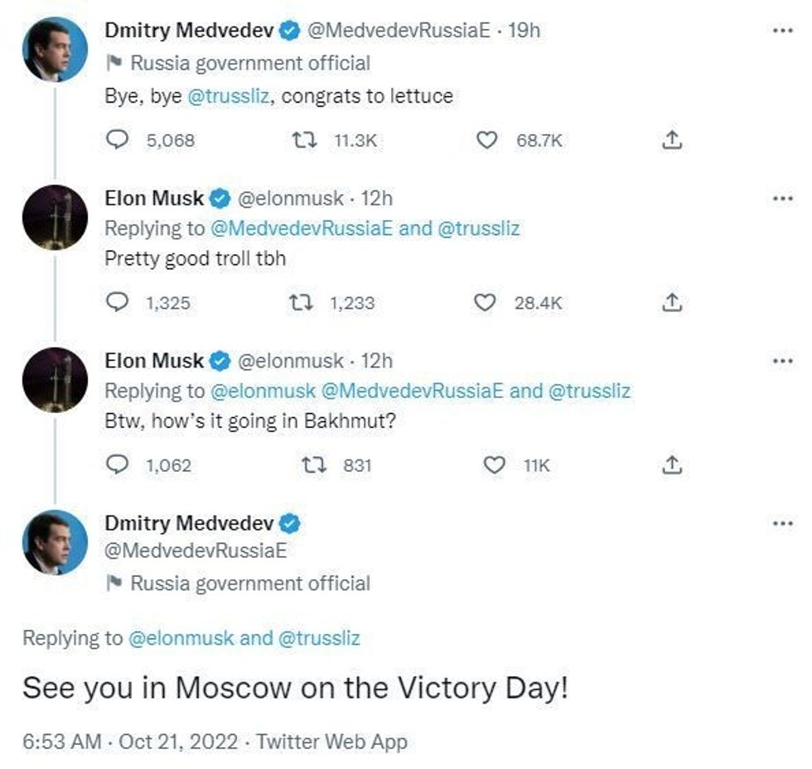Like Elon Musk's Bakhmut tweet
Image resolution: width=812 pixels, height=769 pixels.
tap(494, 465)
